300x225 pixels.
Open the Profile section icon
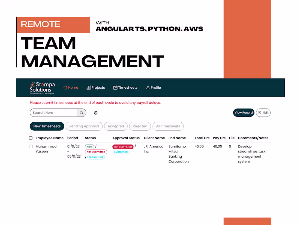click(x=148, y=88)
